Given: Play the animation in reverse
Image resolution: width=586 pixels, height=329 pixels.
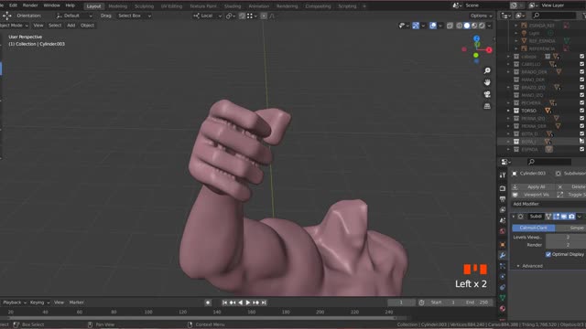Looking at the screenshot, I should 240,302.
